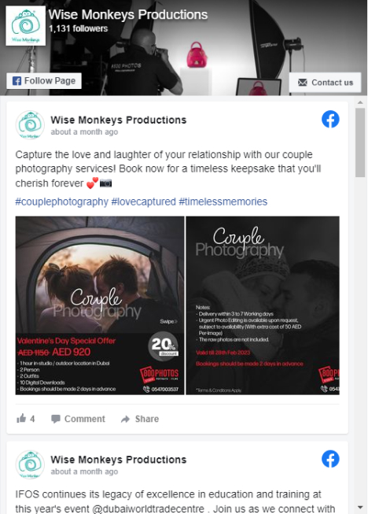368x514 pixels.
Task: Click the Comment speech bubble icon
Action: tap(56, 419)
